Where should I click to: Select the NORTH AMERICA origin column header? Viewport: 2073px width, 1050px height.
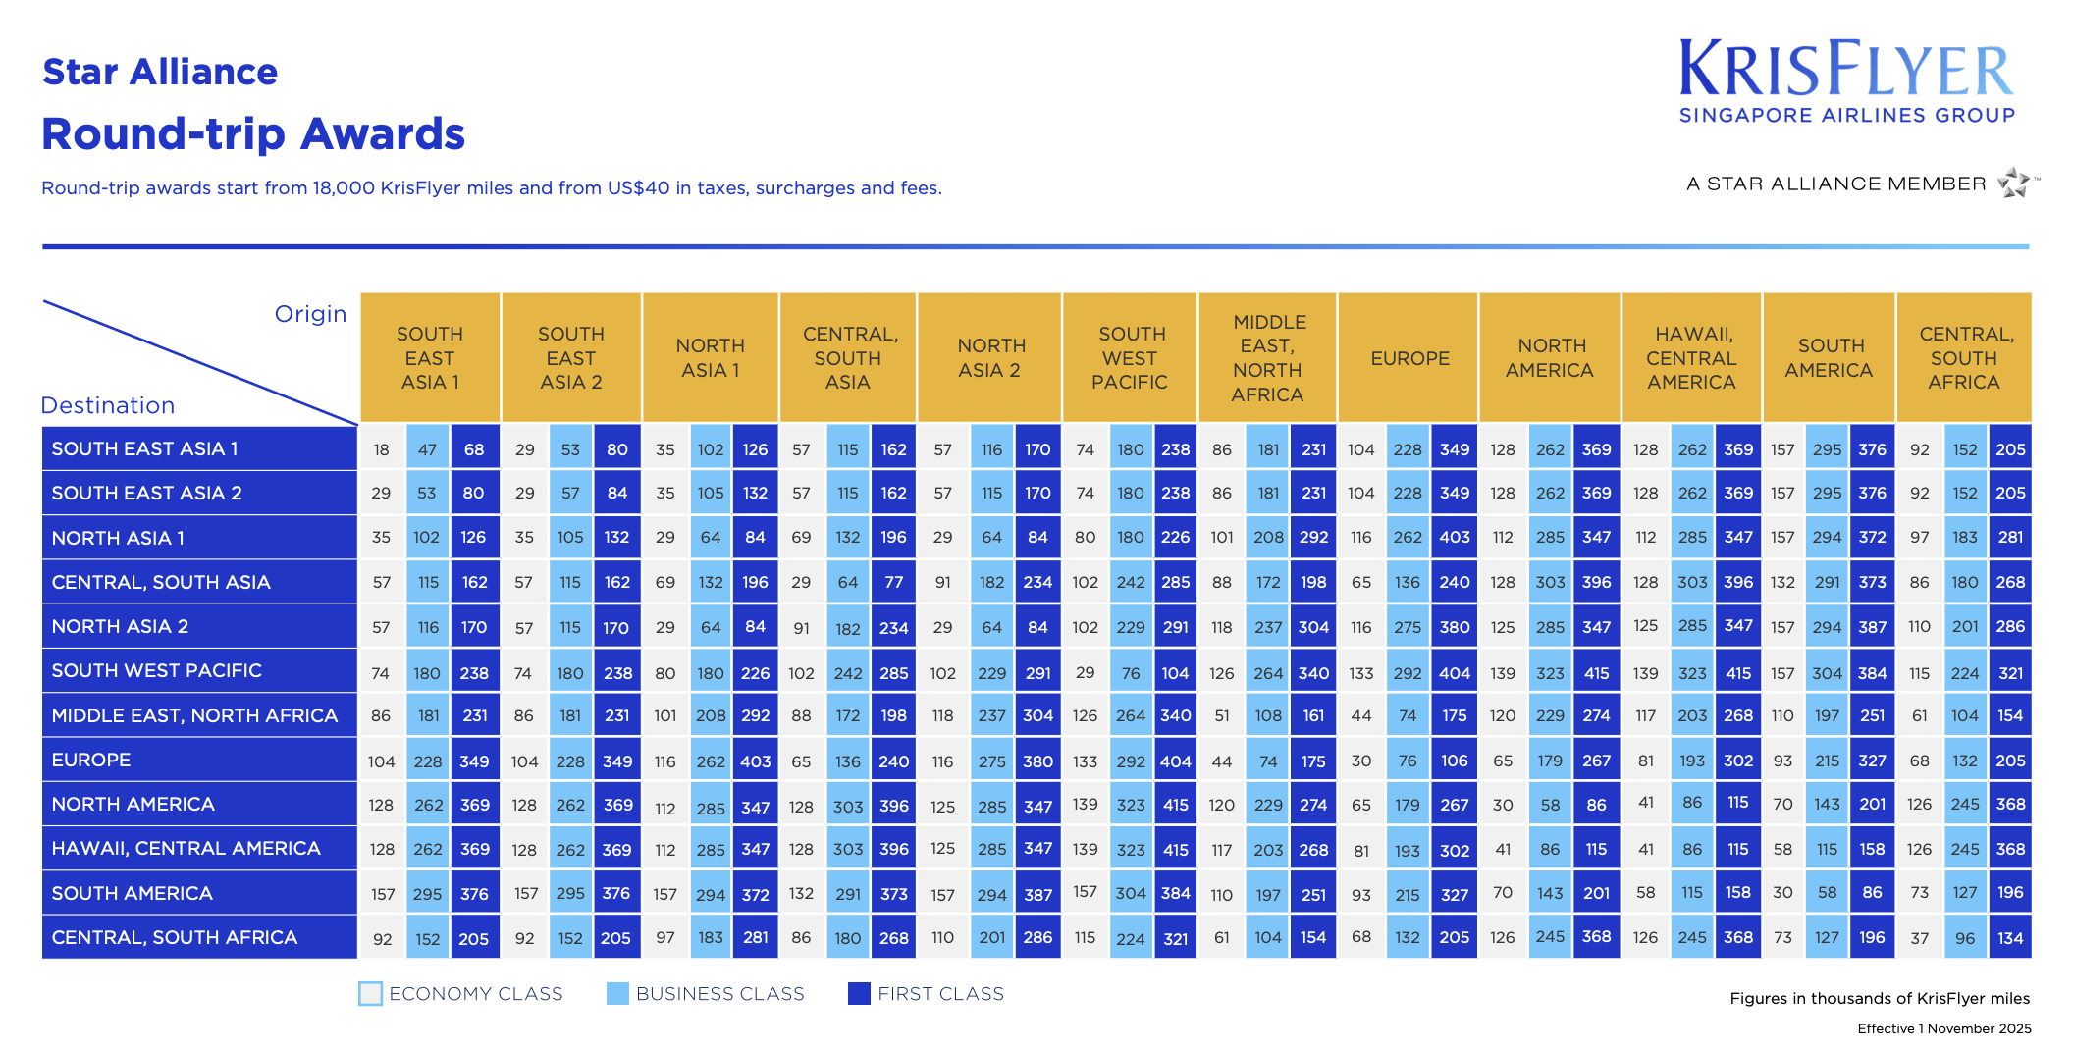click(1551, 357)
